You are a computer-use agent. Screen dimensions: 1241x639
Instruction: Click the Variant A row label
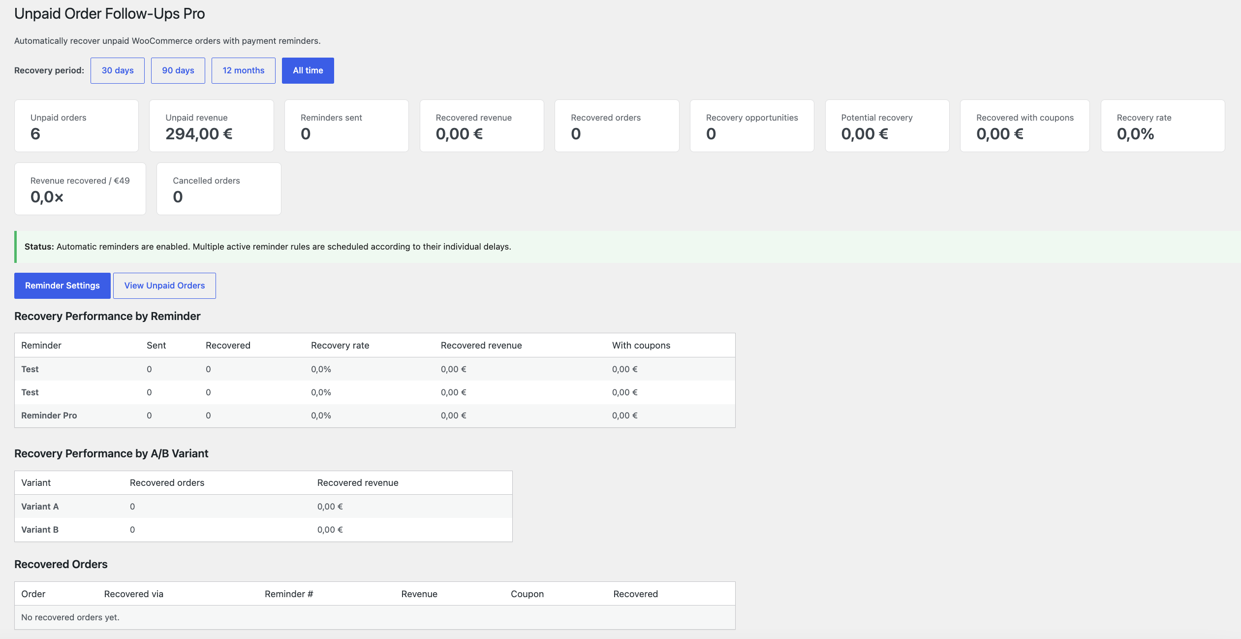[40, 507]
